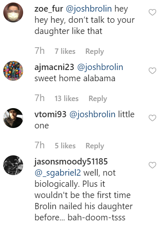Image resolution: width=164 pixels, height=227 pixels.
Task: Reply to ajmacni23's comment
Action: point(98,99)
